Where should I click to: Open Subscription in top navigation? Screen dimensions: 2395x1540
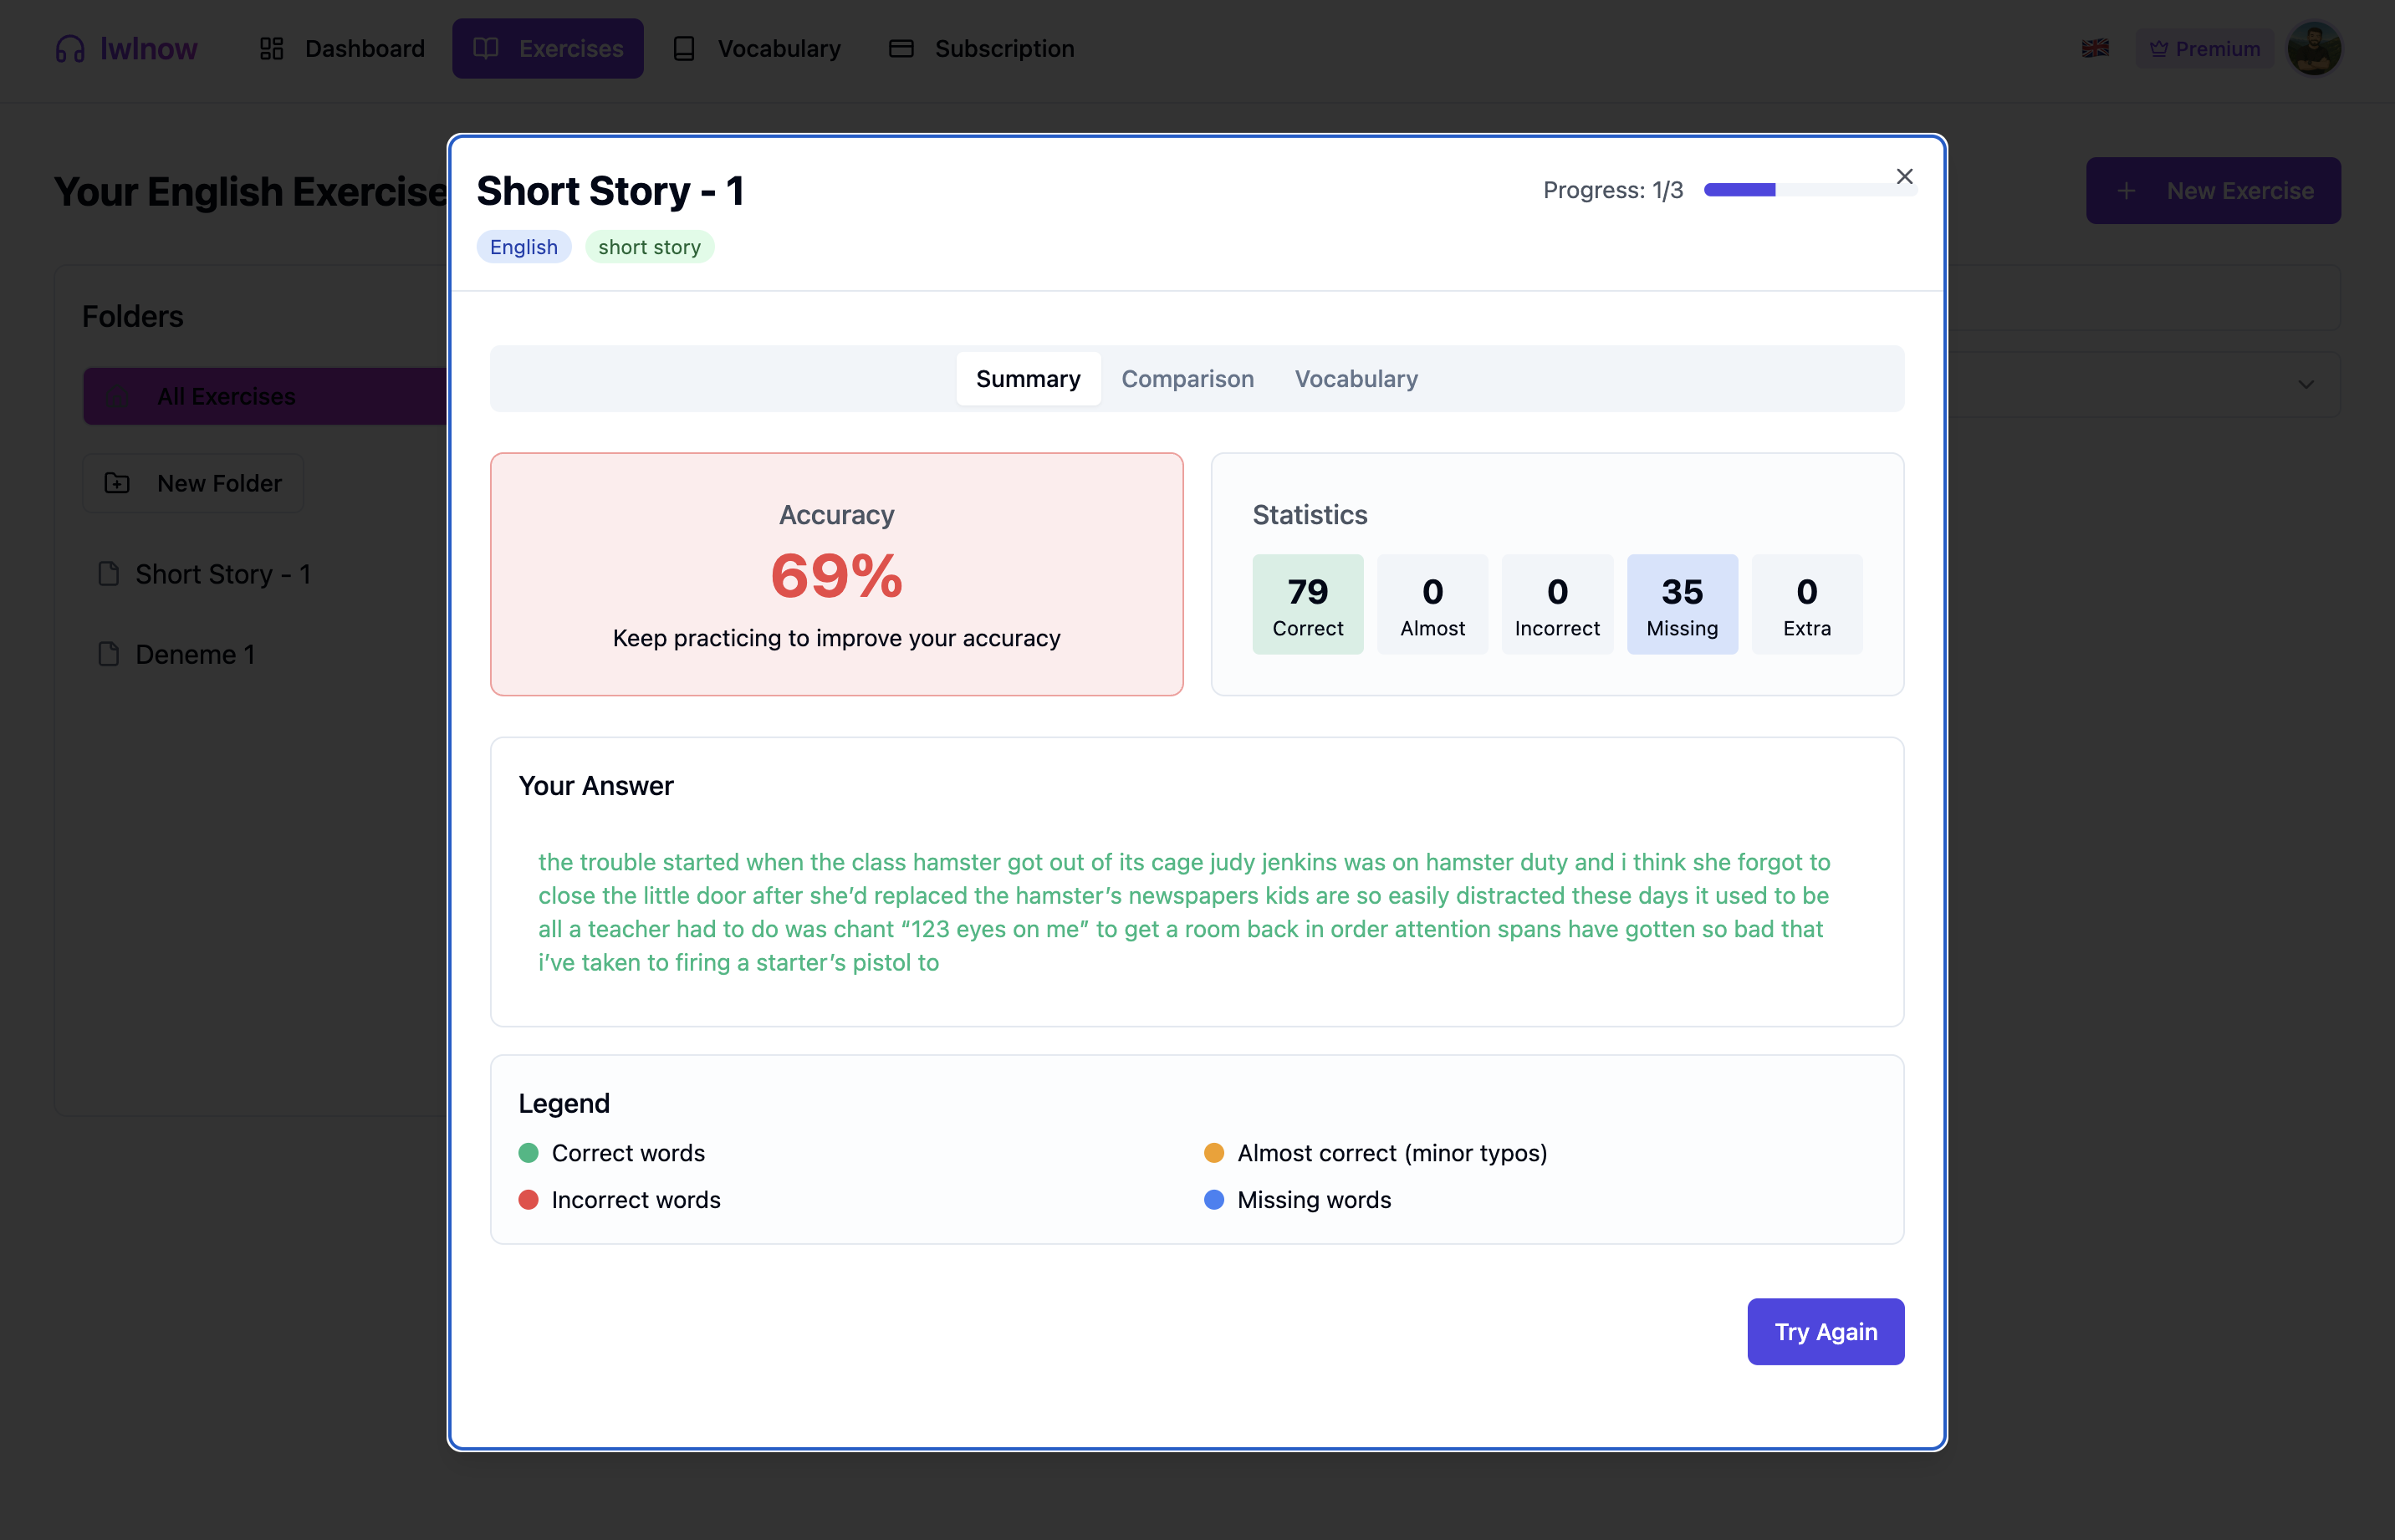(982, 49)
